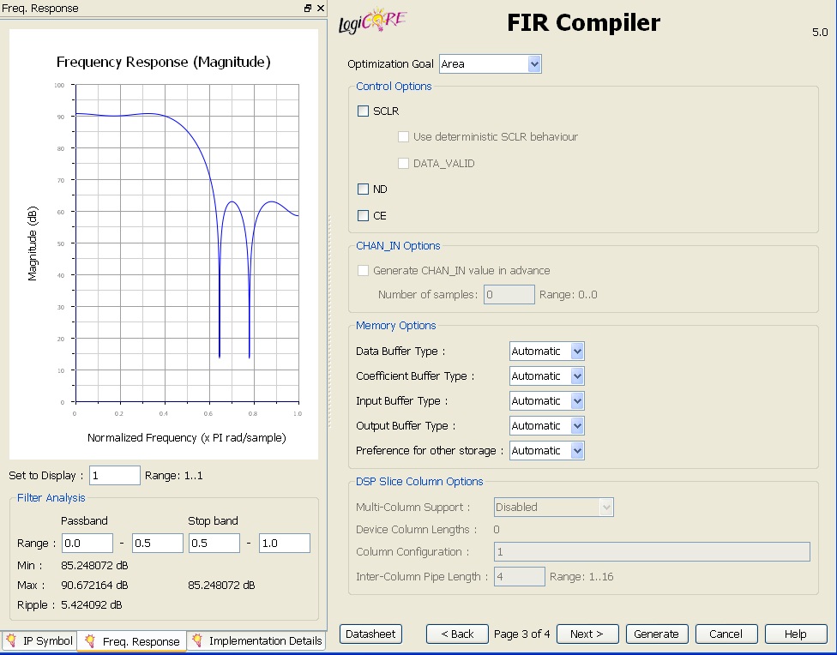Image resolution: width=837 pixels, height=655 pixels.
Task: Click the Column Configuration field
Action: pyautogui.click(x=652, y=551)
